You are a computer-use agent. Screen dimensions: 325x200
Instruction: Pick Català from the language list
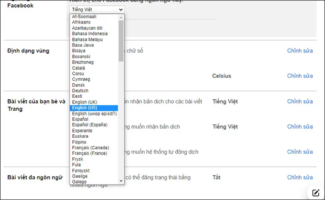click(x=94, y=68)
